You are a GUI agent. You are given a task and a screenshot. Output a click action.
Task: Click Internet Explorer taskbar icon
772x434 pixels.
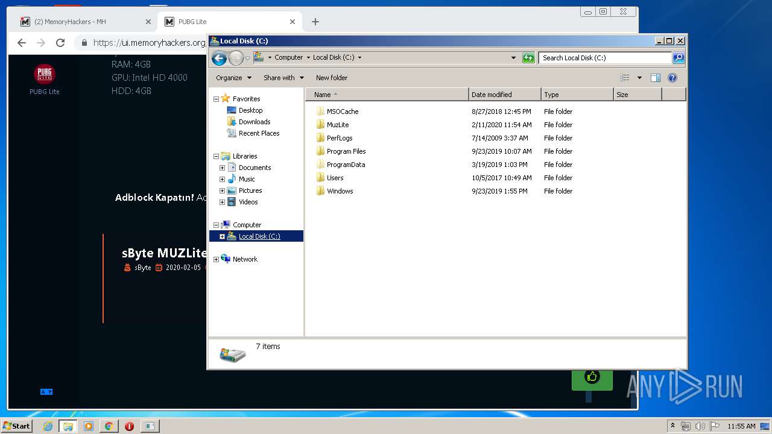click(48, 426)
